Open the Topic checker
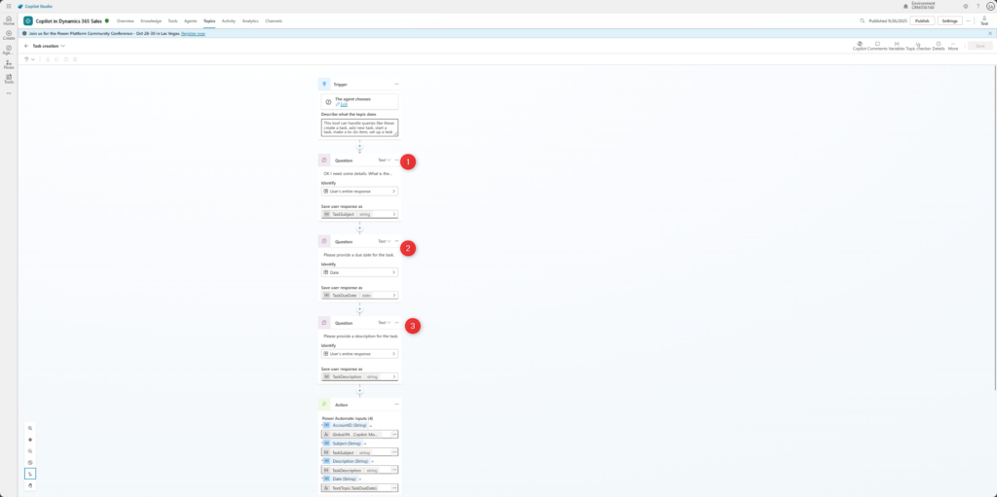 tap(917, 44)
